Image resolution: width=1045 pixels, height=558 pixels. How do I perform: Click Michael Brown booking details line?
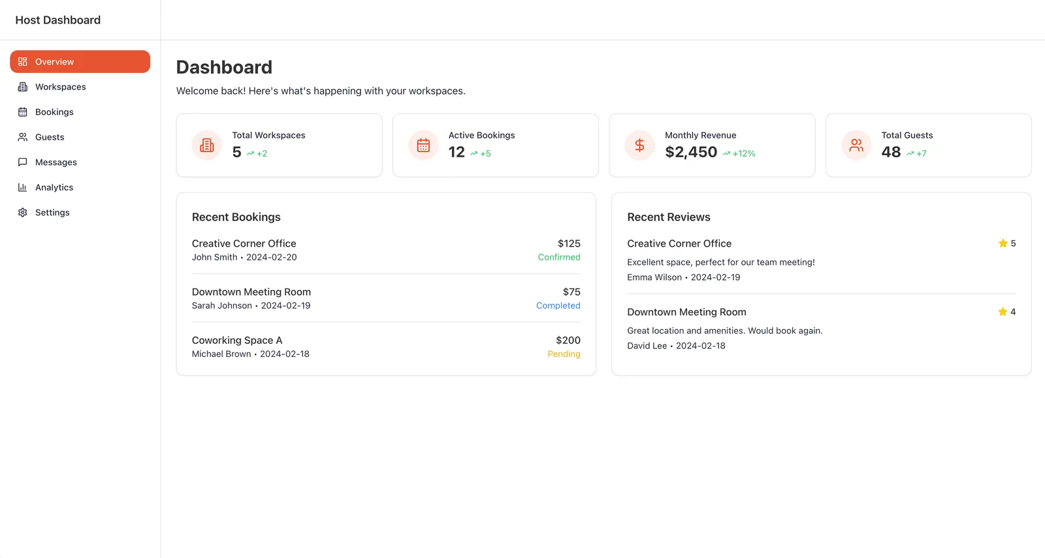coord(251,354)
